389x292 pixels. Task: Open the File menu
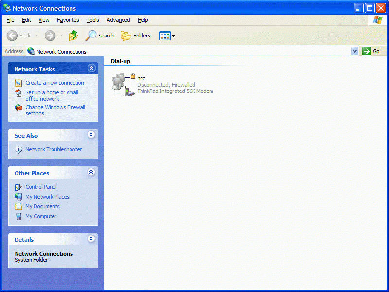(x=10, y=20)
